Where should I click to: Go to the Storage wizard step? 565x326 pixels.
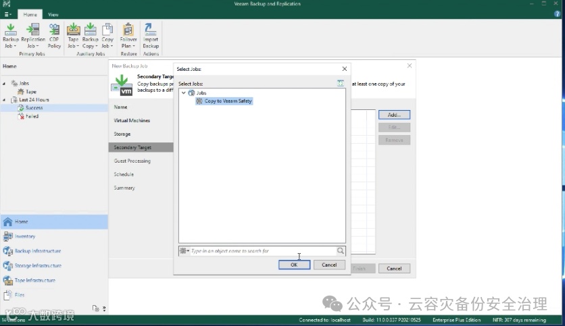[x=122, y=134]
